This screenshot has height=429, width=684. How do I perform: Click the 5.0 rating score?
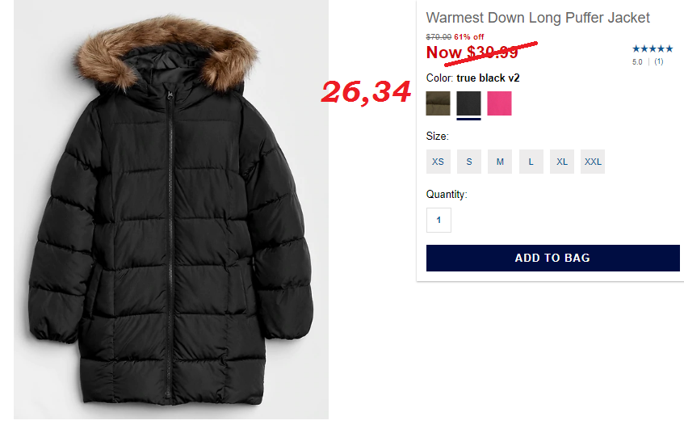pyautogui.click(x=637, y=62)
